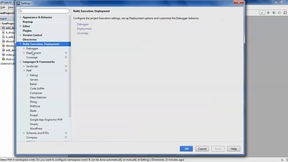Expand the JavaScript node arrow
This screenshot has height=162, width=288.
coord(24,66)
